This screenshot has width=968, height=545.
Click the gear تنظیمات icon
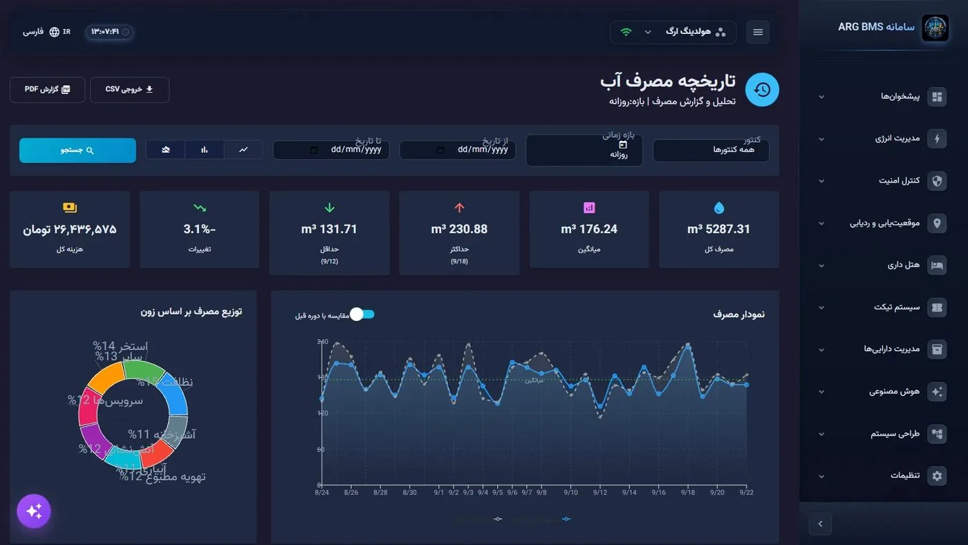click(937, 476)
